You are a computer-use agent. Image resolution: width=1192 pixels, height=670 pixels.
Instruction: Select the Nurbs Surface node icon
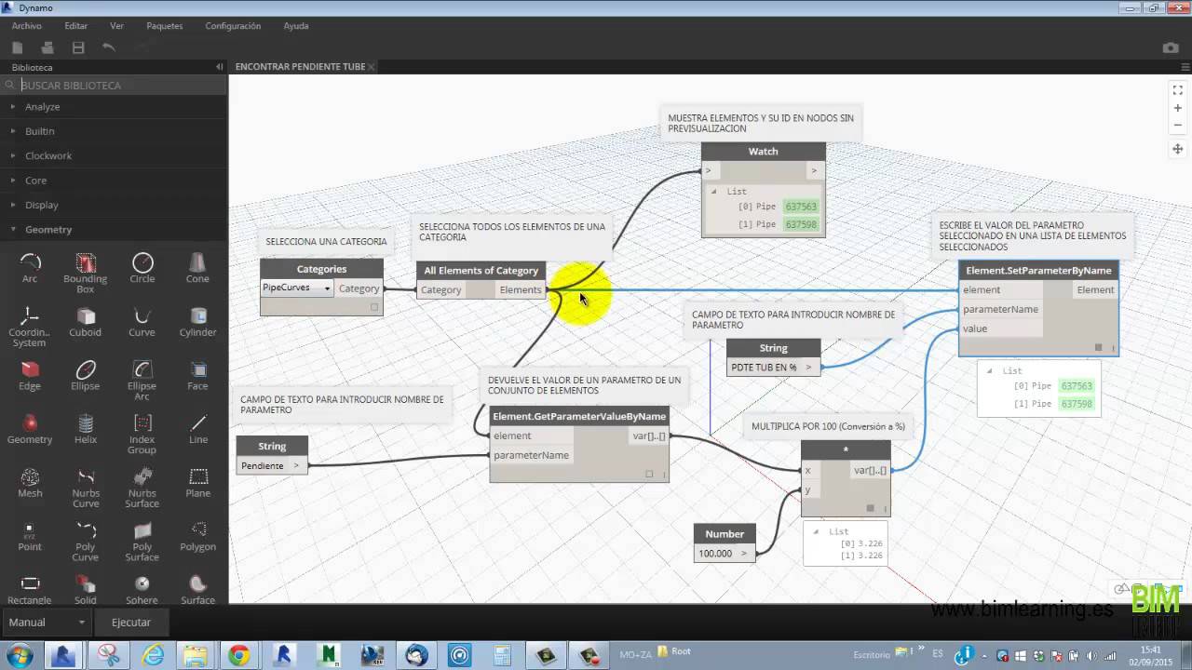pyautogui.click(x=142, y=476)
